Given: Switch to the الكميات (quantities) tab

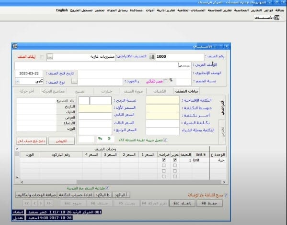Looking at the screenshot, I should coord(160,91).
